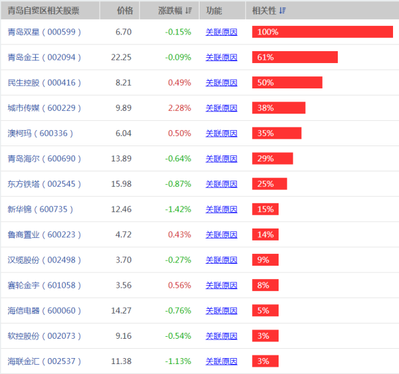The width and height of the screenshot is (399, 374).
Task: Click price 14.27 of 海信电器
Action: [121, 311]
